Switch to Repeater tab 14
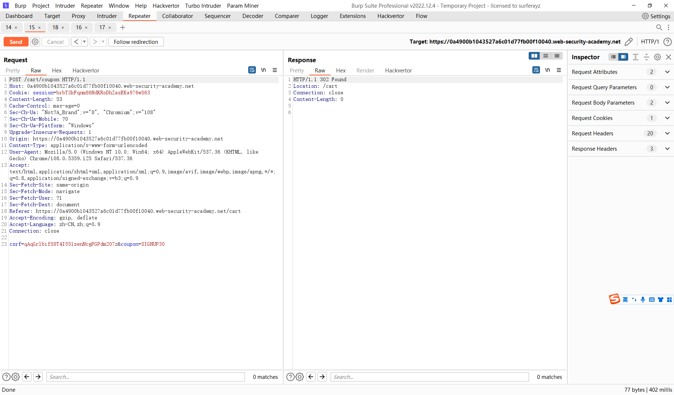This screenshot has height=395, width=674. point(8,27)
